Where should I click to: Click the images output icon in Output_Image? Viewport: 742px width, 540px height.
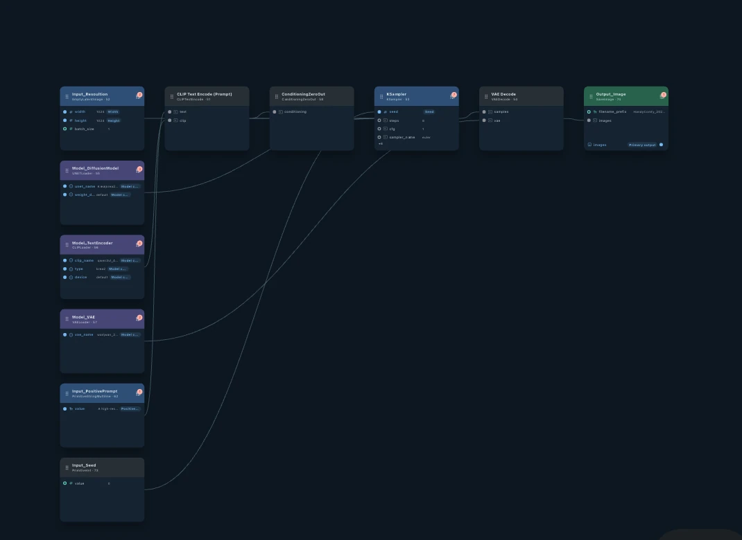point(589,145)
